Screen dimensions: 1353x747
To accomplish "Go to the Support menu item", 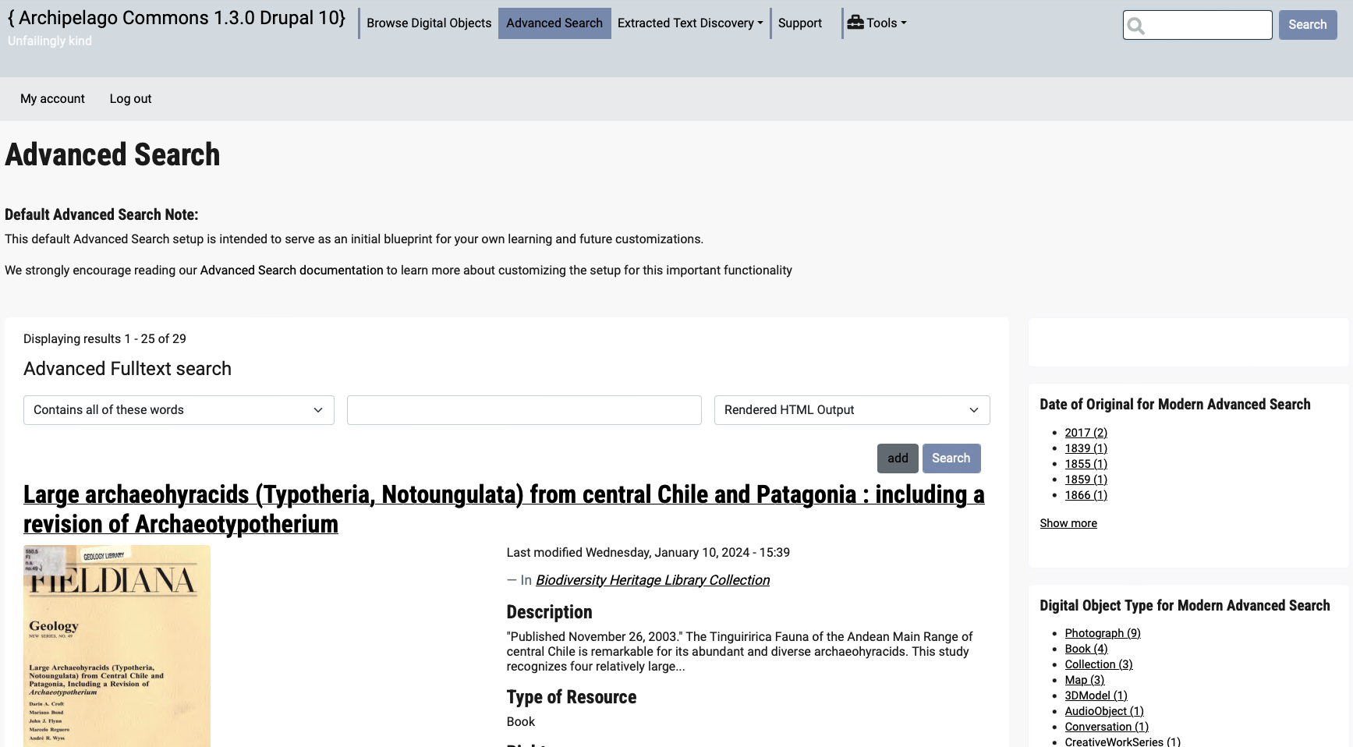I will 799,23.
